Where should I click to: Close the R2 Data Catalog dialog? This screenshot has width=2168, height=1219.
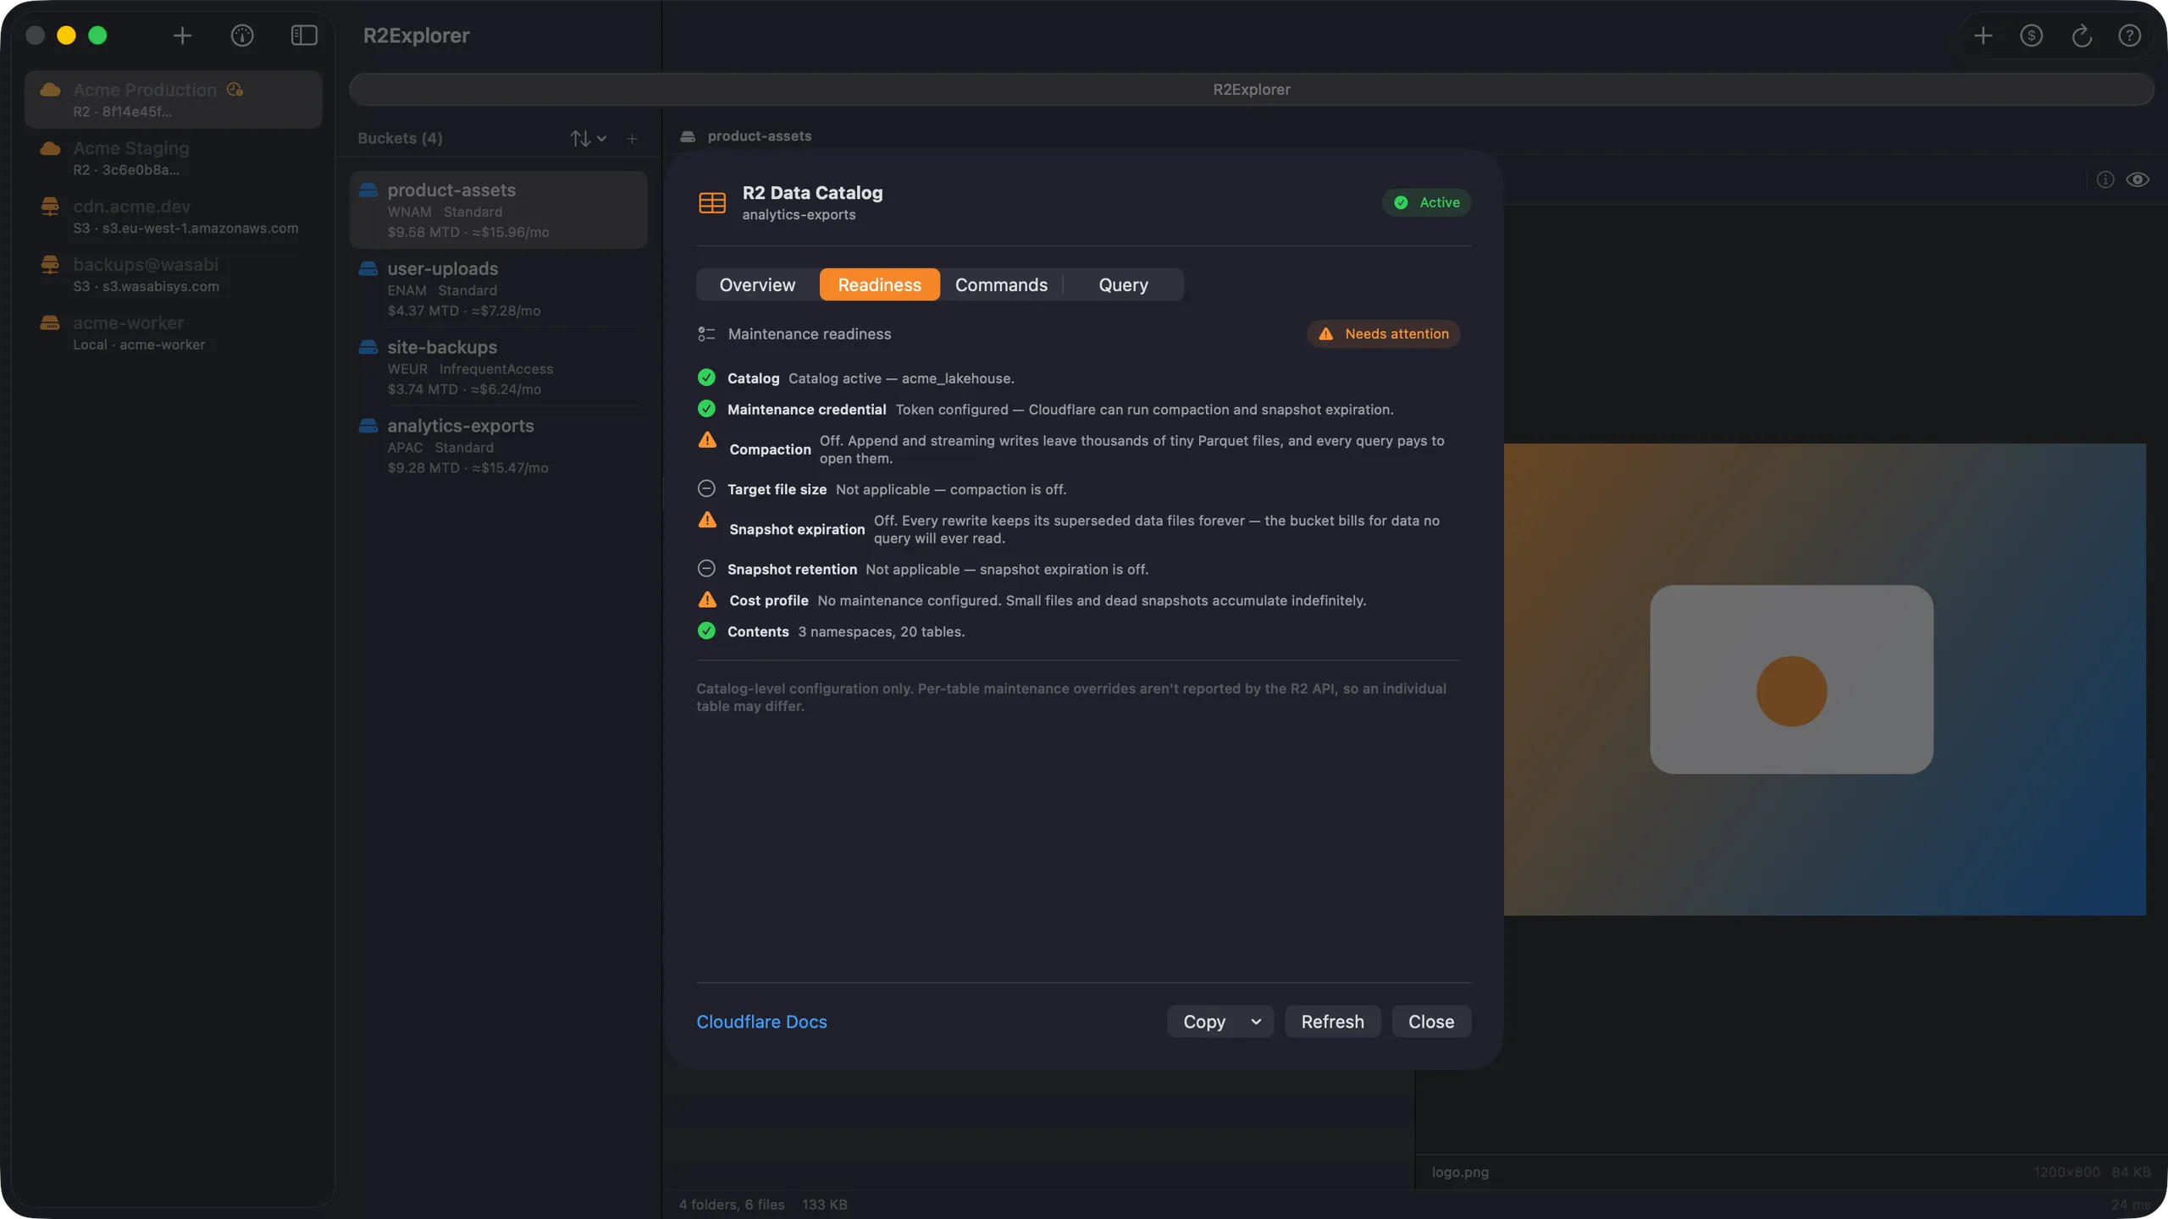click(x=1431, y=1022)
